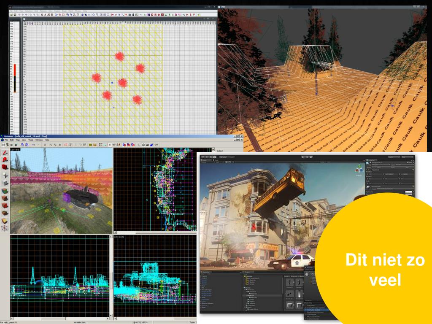Open the Help menu in Hammer
The height and width of the screenshot is (324, 432).
tap(47, 140)
